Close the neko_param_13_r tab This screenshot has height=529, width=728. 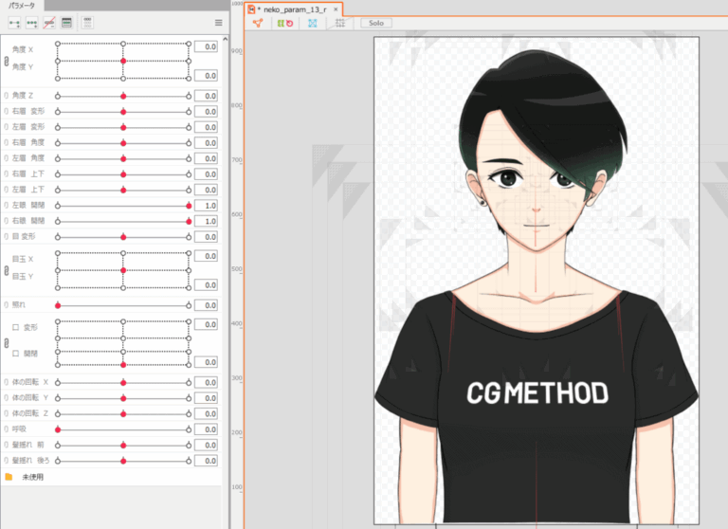tap(336, 9)
